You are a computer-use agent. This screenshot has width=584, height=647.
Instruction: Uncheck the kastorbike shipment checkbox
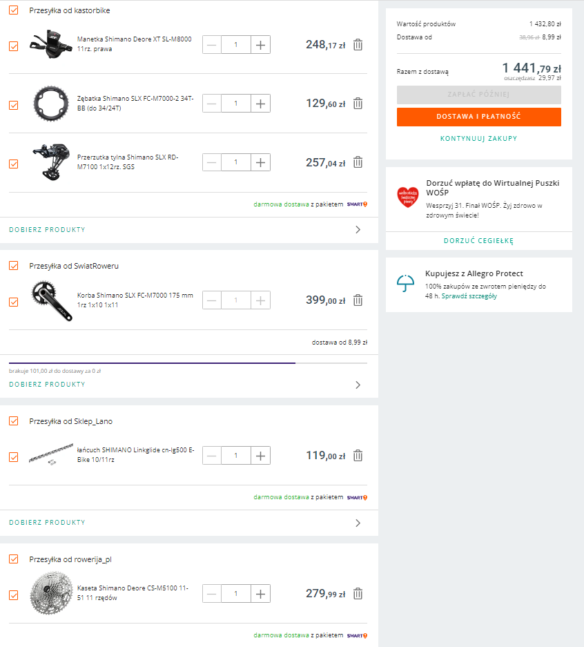[14, 10]
